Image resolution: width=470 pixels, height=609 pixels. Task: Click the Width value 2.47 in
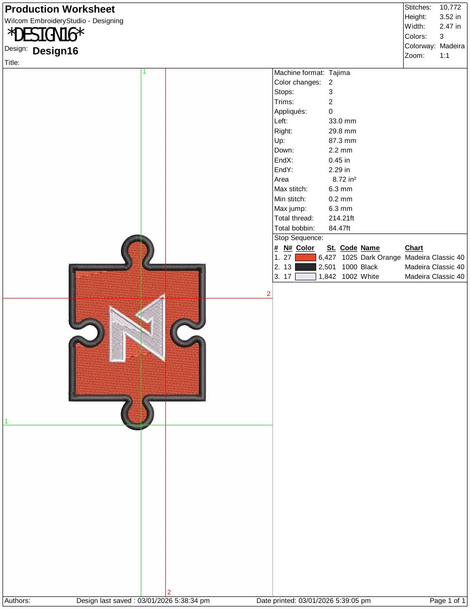click(450, 27)
